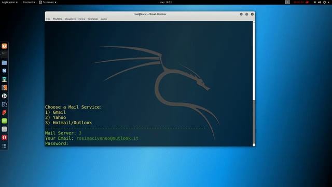Screen dimensions: 332x187
Task: Launch Maltego from the dock
Action: pyautogui.click(x=4, y=96)
